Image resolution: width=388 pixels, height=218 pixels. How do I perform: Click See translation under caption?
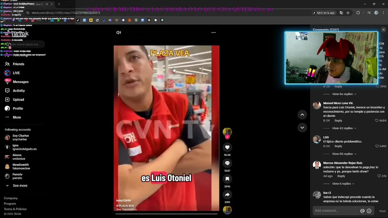[126, 210]
